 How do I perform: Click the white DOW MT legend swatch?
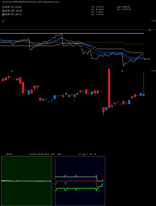tap(3, 11)
